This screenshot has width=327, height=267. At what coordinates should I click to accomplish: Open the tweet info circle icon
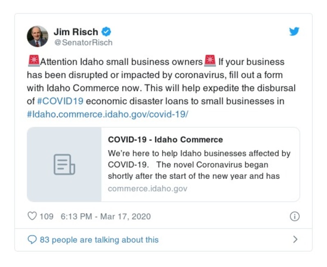coord(294,216)
